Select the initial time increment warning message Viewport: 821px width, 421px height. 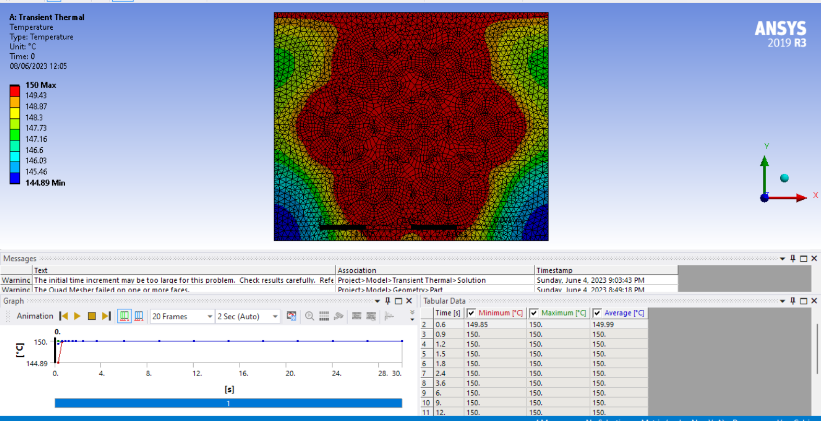click(339, 280)
